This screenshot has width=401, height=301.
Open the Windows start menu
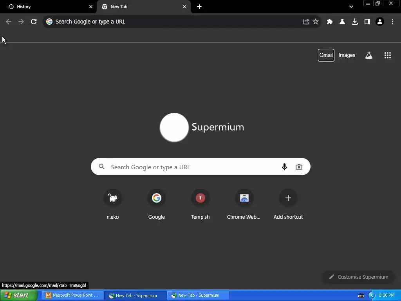(x=18, y=296)
